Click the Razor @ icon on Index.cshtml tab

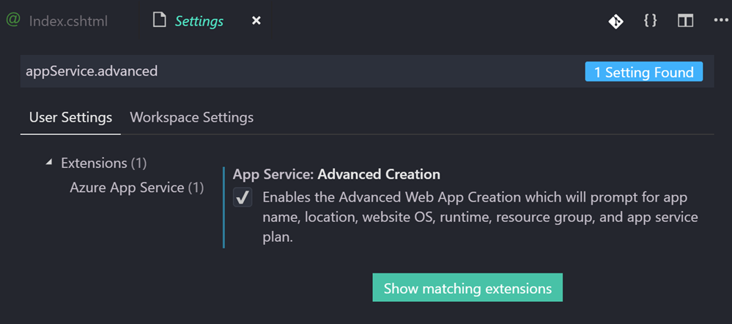pos(12,21)
